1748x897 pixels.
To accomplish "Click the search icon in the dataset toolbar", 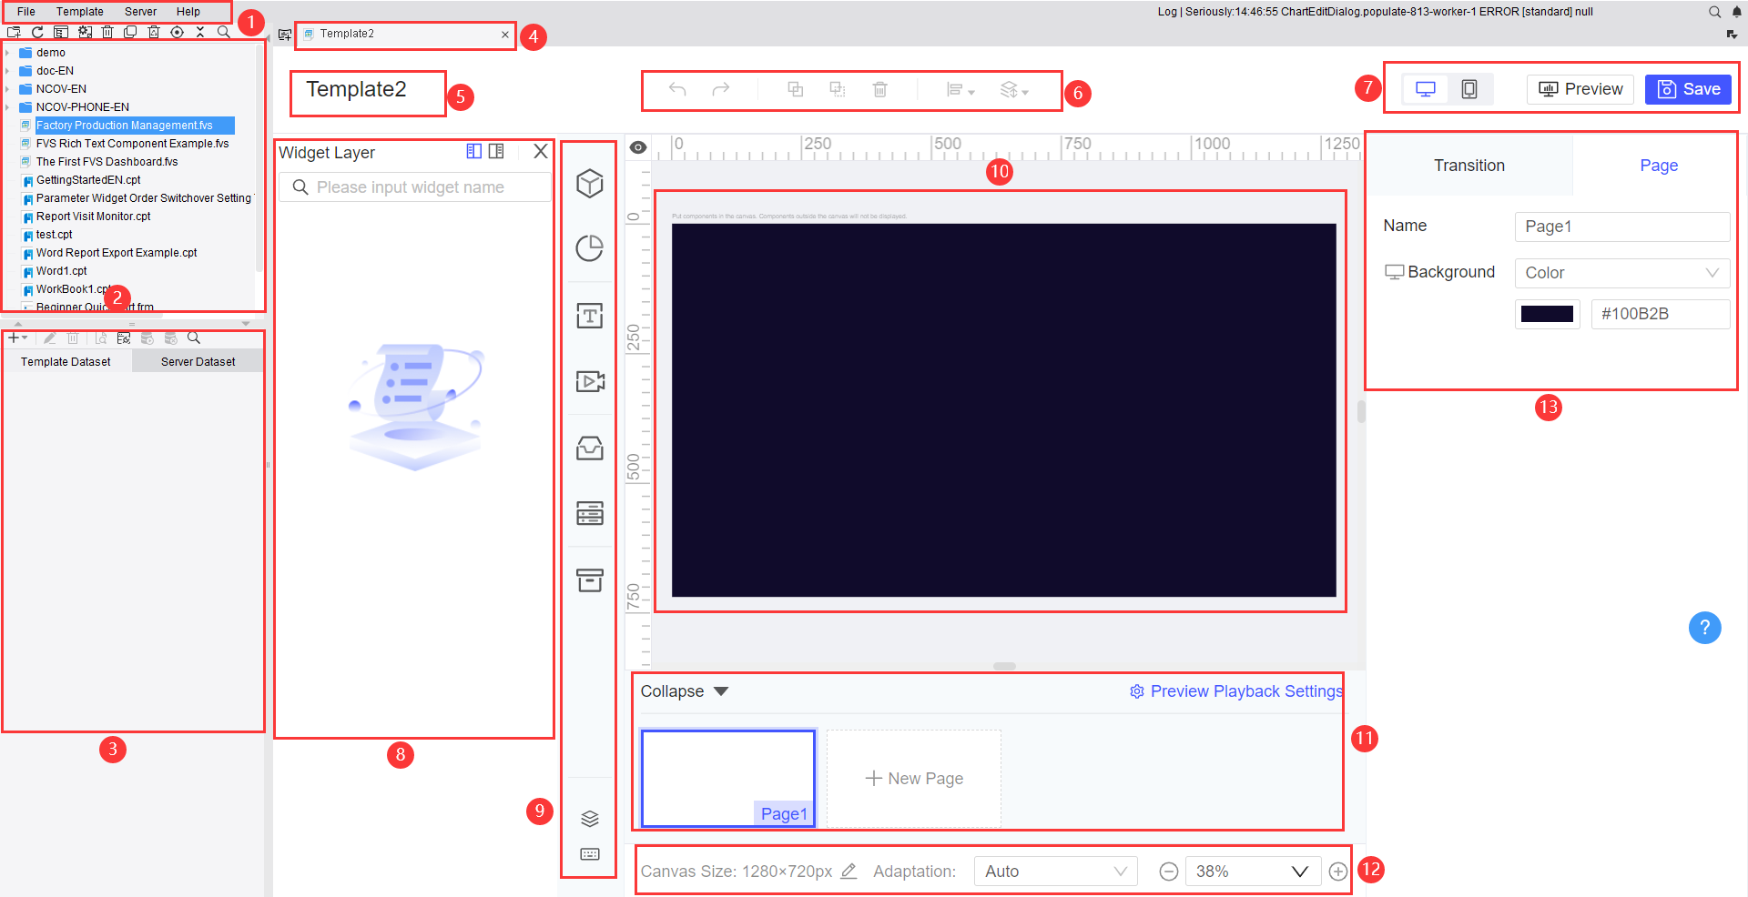I will pos(193,338).
